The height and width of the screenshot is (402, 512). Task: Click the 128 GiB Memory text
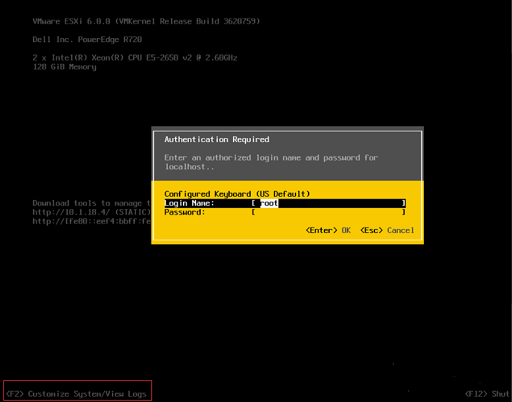(x=64, y=67)
